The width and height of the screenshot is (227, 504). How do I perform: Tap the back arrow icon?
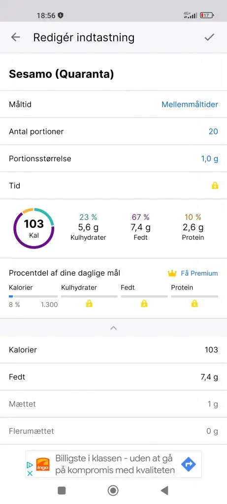click(15, 37)
